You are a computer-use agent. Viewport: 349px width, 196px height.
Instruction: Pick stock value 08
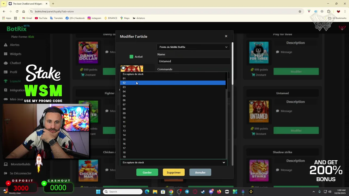[x=173, y=109]
